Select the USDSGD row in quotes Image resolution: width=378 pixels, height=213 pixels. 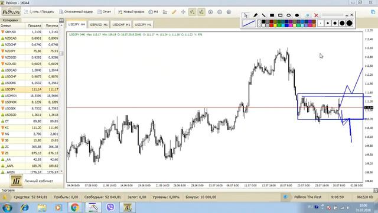coord(30,115)
